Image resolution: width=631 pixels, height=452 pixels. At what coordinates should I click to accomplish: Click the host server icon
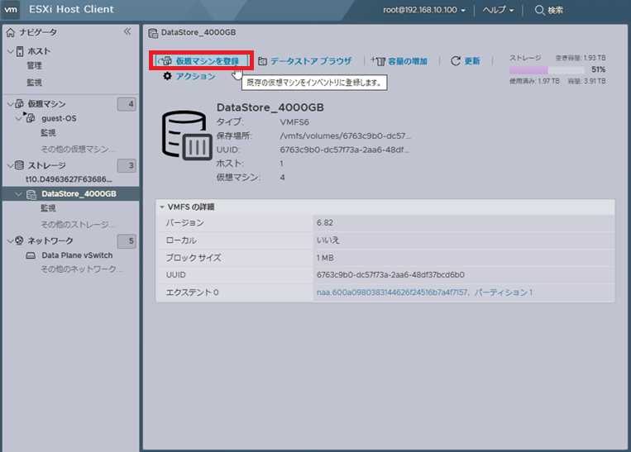[20, 51]
